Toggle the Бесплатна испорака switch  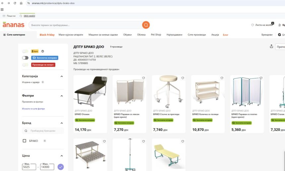coord(25,58)
